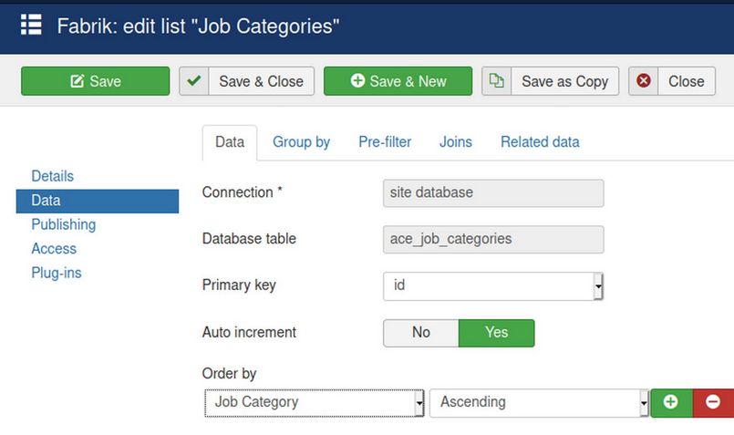Image resolution: width=734 pixels, height=435 pixels.
Task: Click the Save & New button
Action: click(x=398, y=81)
